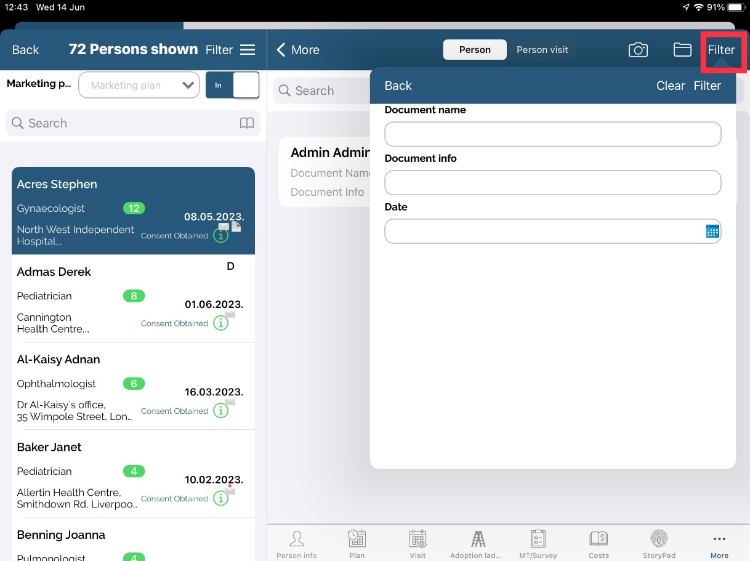Tap the info icon for Admas Derek
This screenshot has width=750, height=561.
(220, 323)
